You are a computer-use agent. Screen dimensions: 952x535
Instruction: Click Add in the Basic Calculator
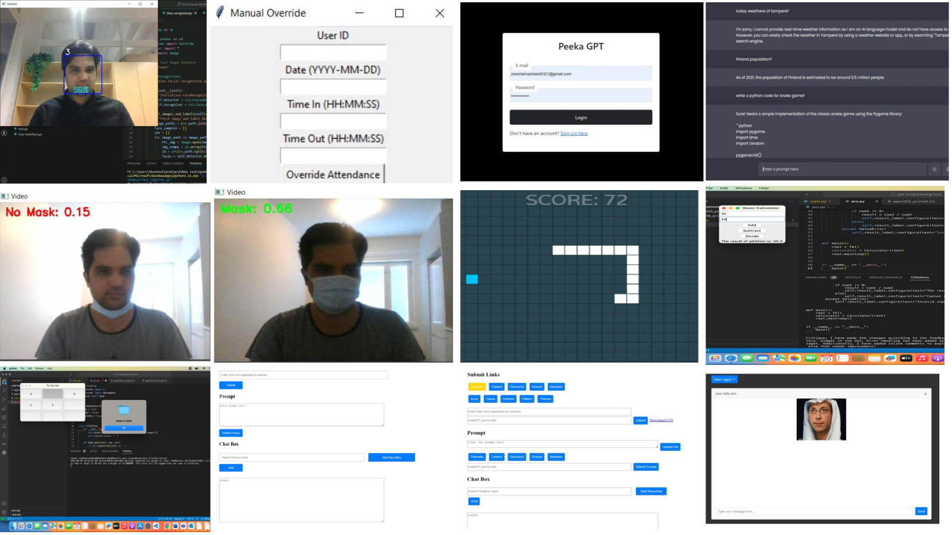click(x=752, y=225)
